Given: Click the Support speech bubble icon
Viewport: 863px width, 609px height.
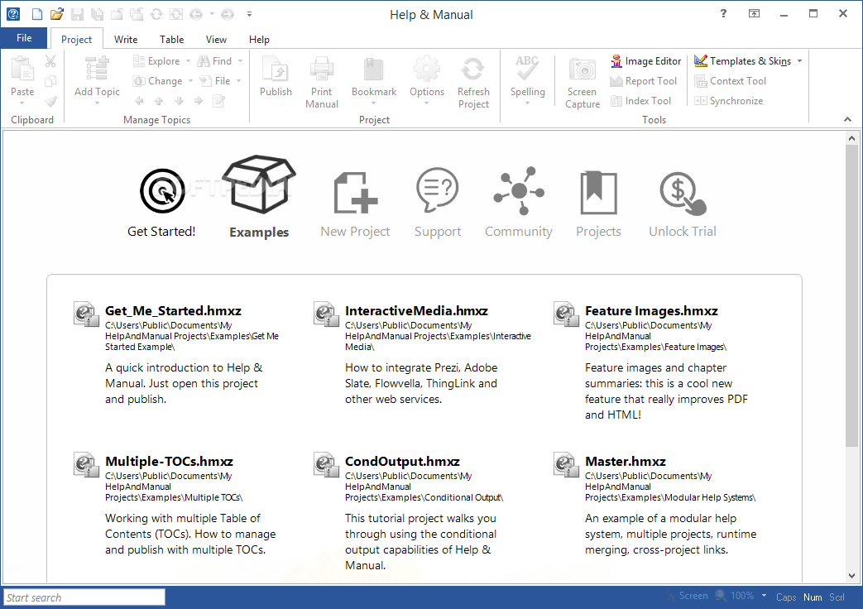Looking at the screenshot, I should point(438,190).
